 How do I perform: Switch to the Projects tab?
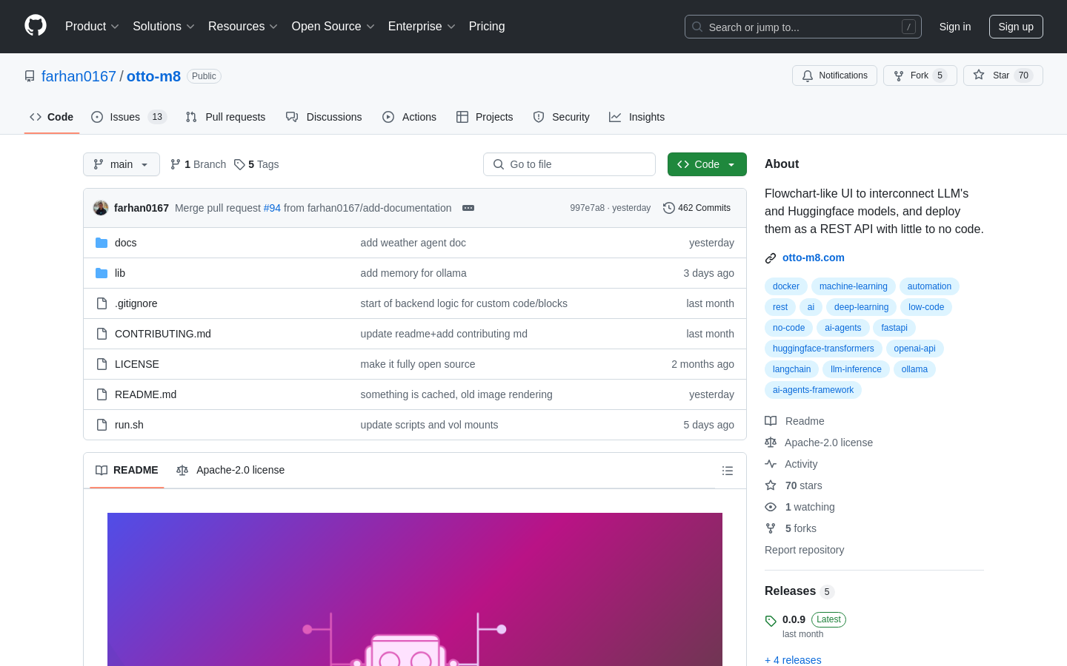485,117
